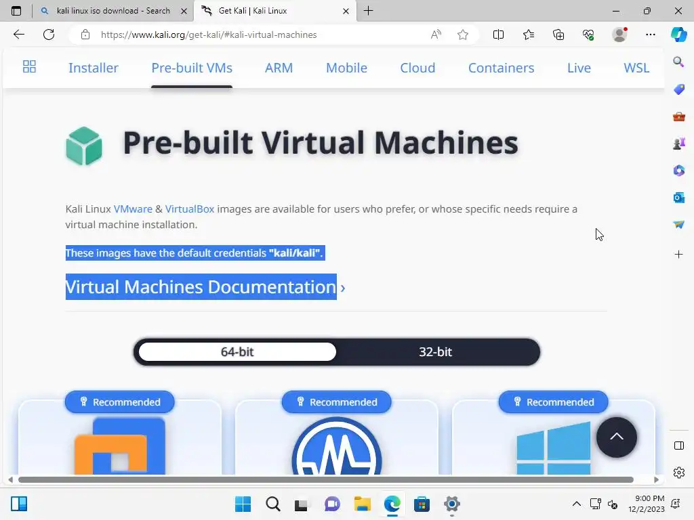View site information lock icon

point(85,35)
